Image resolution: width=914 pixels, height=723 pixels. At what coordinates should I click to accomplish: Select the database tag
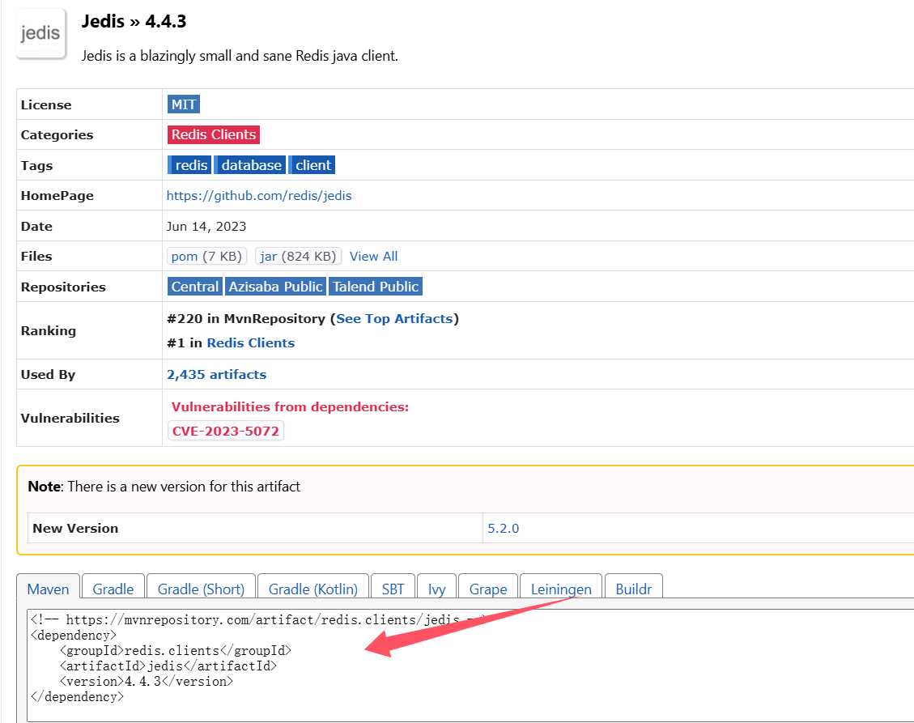[250, 165]
